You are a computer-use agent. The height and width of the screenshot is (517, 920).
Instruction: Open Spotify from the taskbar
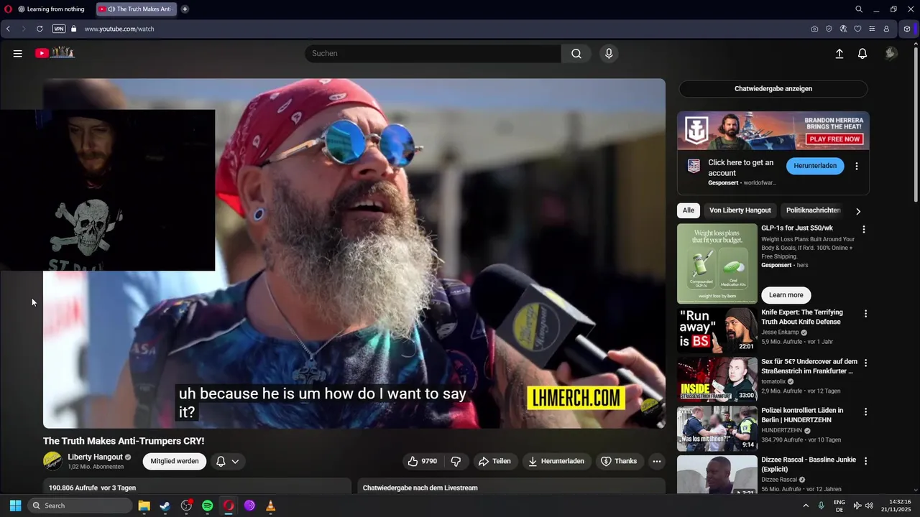(207, 506)
